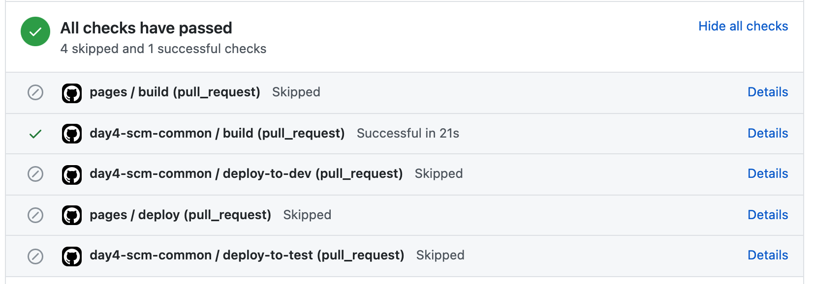Click the skipped status icon for pages / build
Viewport: 814px width, 284px height.
[x=35, y=93]
